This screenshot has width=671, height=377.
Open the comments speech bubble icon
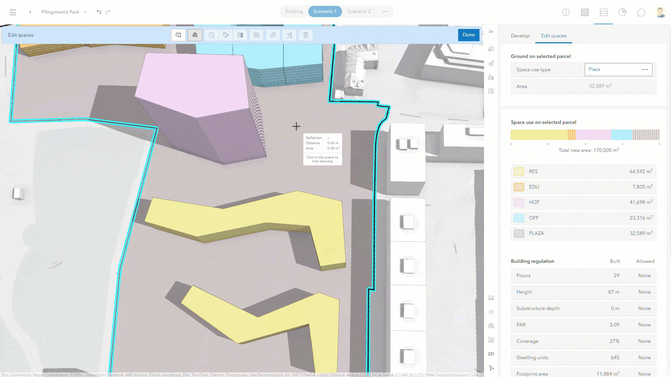(641, 13)
